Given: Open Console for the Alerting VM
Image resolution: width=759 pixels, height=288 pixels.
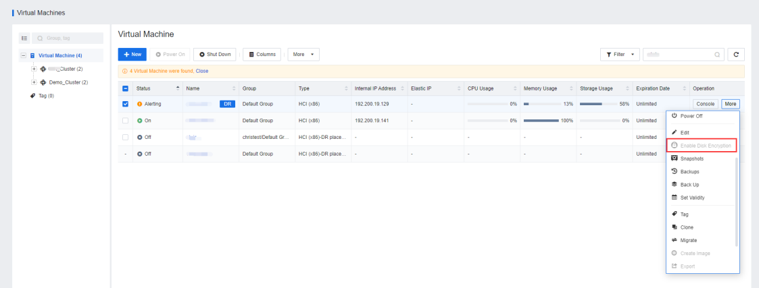Looking at the screenshot, I should (706, 104).
